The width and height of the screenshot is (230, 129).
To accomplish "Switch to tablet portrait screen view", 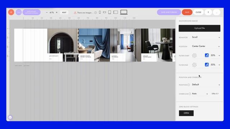I will (110, 12).
